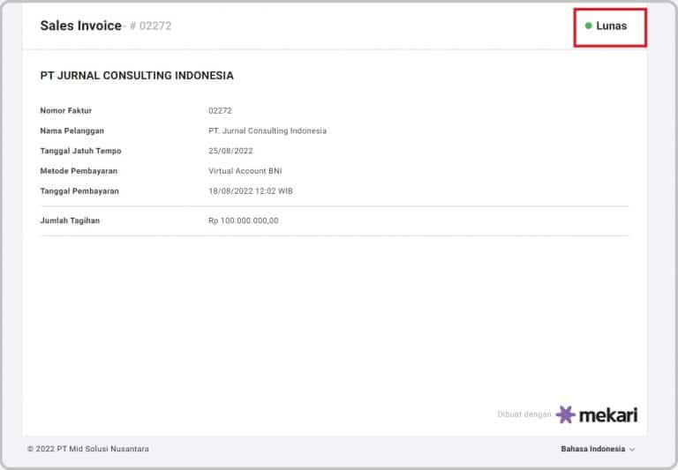The image size is (678, 470).
Task: Click the amount Rp 100.000.000,00
Action: pyautogui.click(x=243, y=220)
